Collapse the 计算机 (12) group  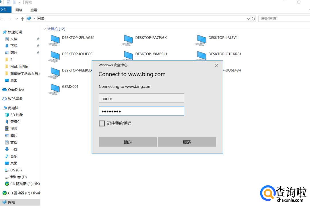45,29
